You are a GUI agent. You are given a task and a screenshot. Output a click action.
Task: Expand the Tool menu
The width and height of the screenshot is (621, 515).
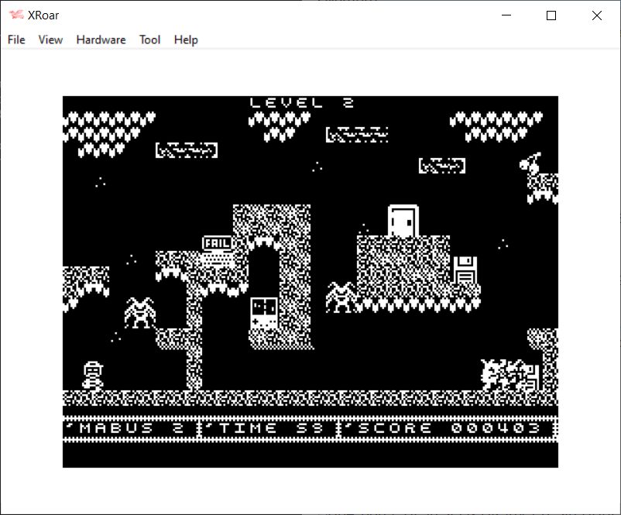click(x=149, y=39)
